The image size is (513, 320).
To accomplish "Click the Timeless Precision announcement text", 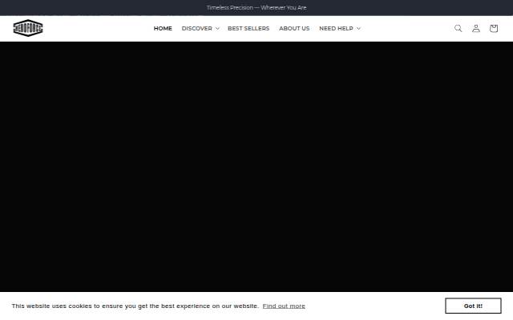I will pyautogui.click(x=256, y=7).
